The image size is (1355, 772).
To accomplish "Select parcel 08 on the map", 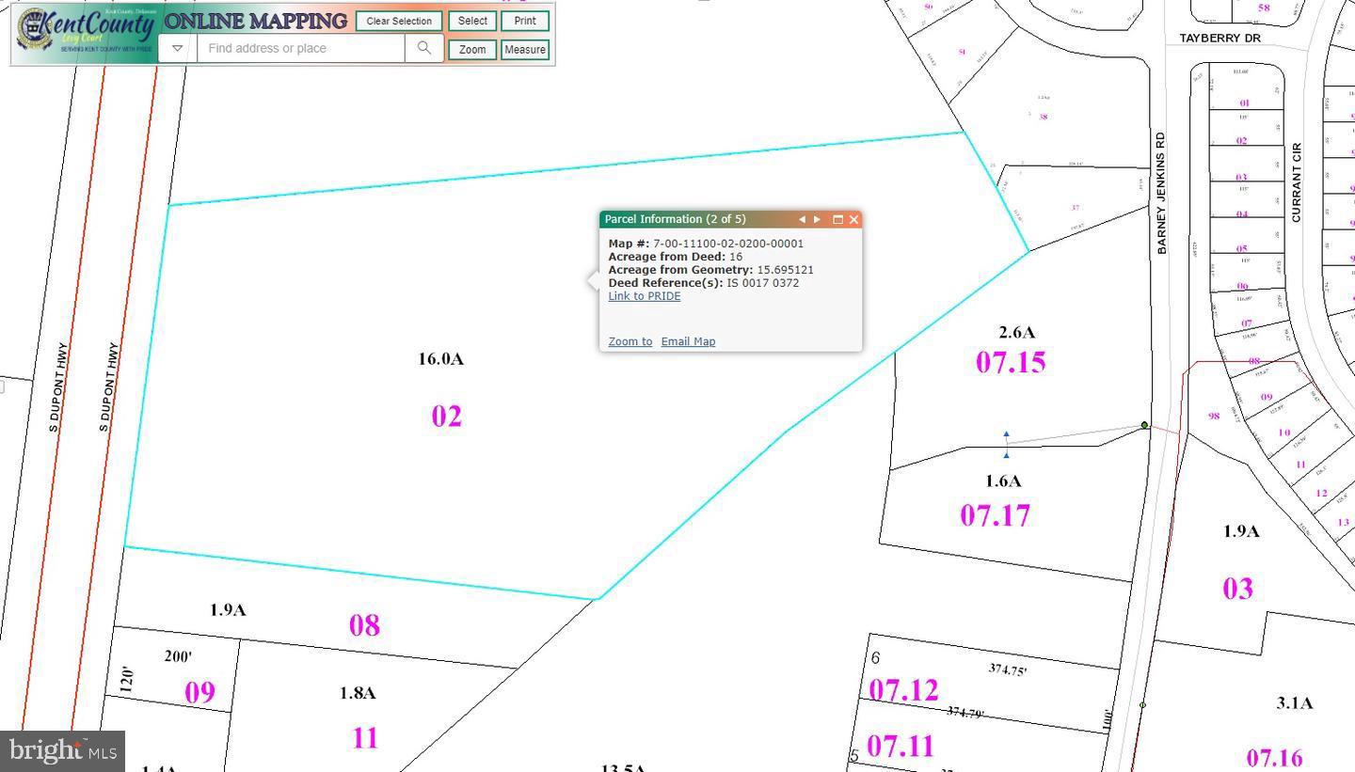I will (x=364, y=625).
